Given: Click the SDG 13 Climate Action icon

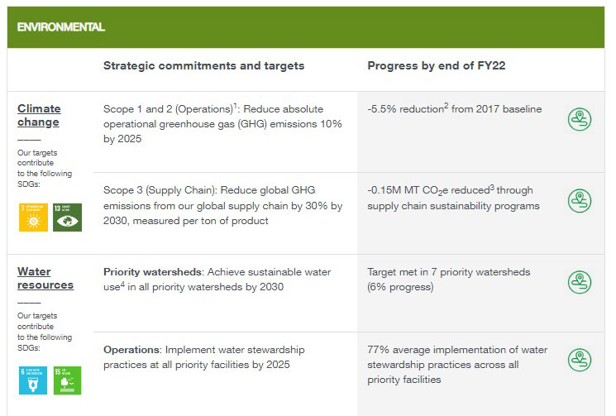Looking at the screenshot, I should tap(67, 217).
